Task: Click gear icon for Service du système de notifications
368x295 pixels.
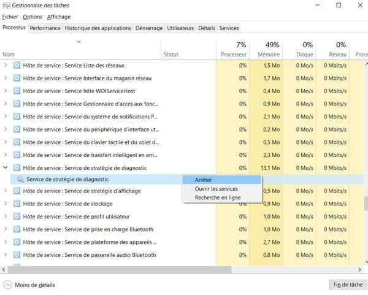Action: click(x=17, y=117)
